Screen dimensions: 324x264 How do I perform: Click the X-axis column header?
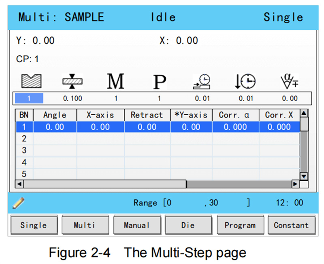(100, 115)
